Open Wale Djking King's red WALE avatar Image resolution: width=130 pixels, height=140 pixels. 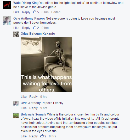click(x=7, y=5)
